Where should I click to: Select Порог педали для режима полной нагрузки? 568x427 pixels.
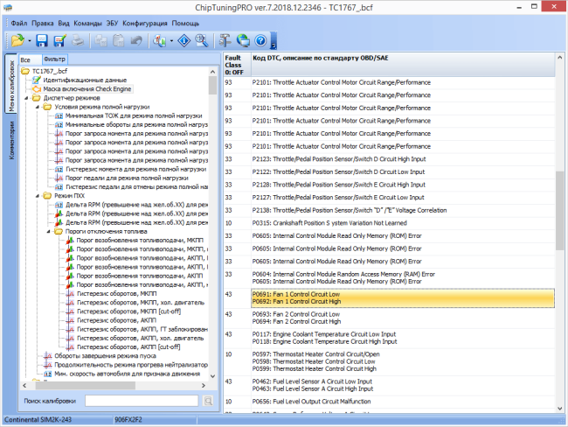(127, 178)
